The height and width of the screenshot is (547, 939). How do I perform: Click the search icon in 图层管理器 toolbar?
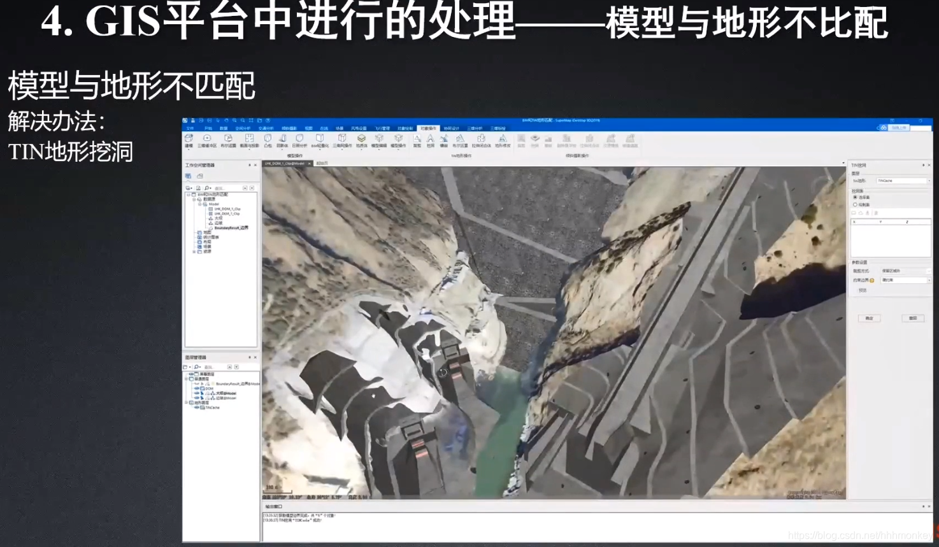(197, 367)
